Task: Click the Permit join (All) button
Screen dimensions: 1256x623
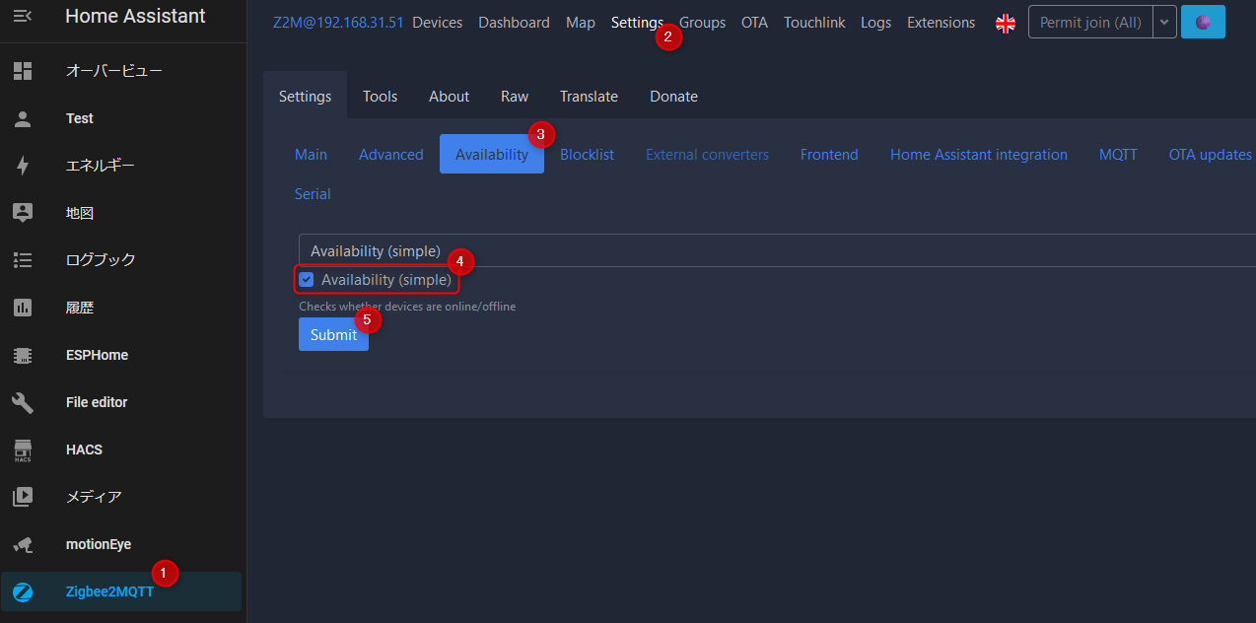Action: coord(1090,22)
